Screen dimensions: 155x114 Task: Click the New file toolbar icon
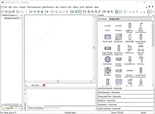pos(3,12)
